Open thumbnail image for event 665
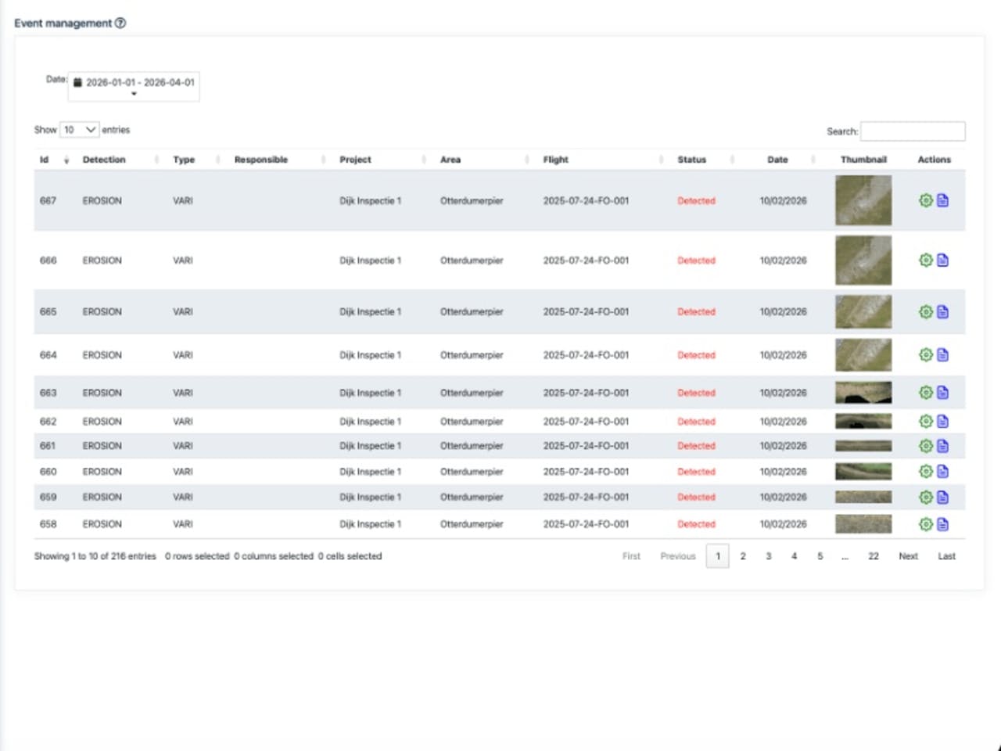Viewport: 1001px width, 751px height. (x=863, y=311)
